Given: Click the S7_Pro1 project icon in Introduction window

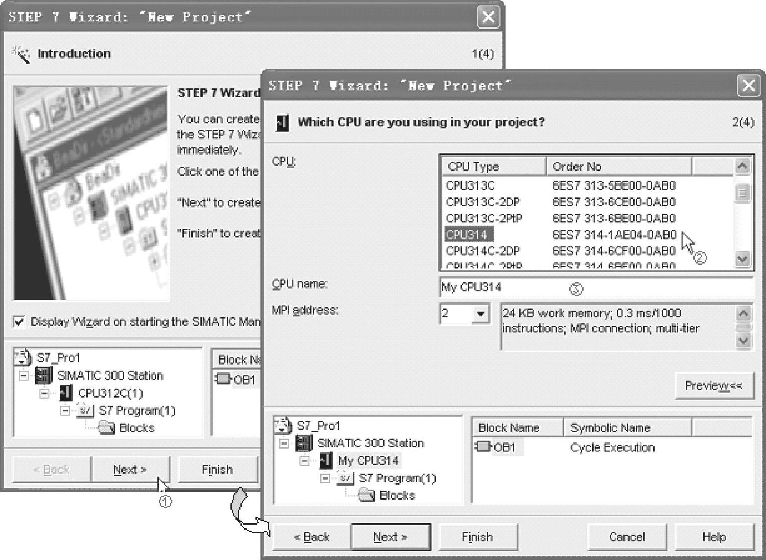Looking at the screenshot, I should click(23, 357).
